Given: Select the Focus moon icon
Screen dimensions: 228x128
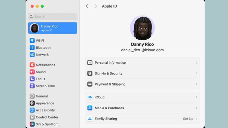Looking at the screenshot, I should 32,79.
